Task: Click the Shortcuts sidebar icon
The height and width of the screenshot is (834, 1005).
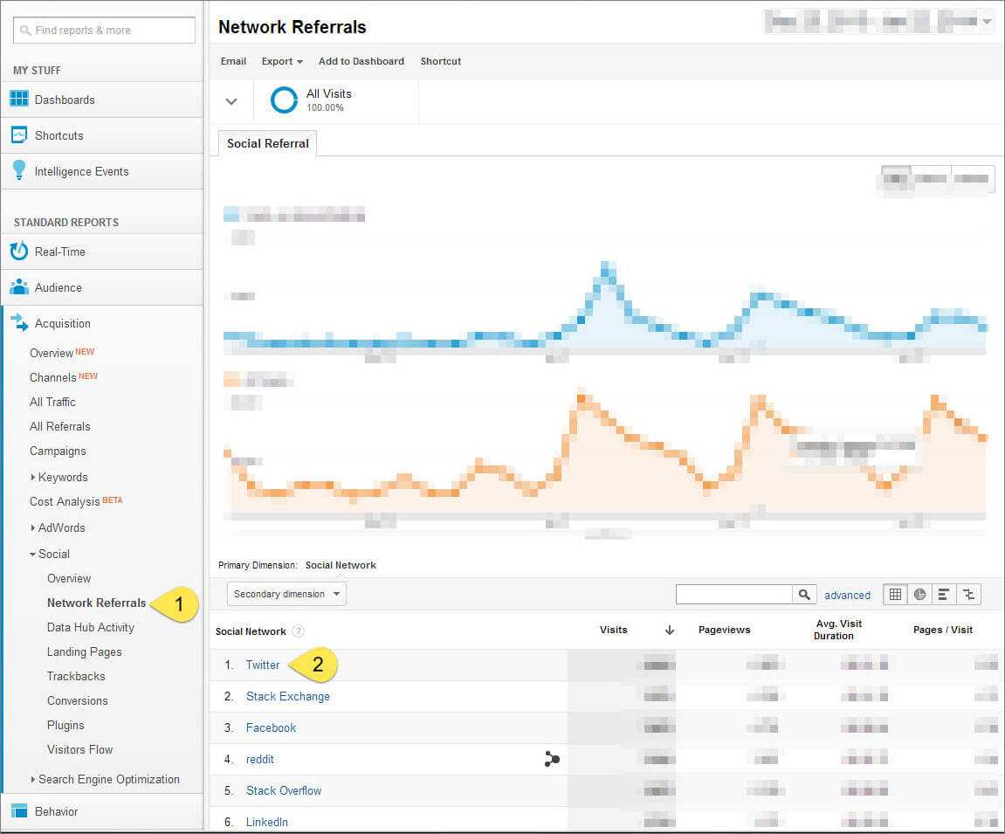Action: [x=19, y=134]
